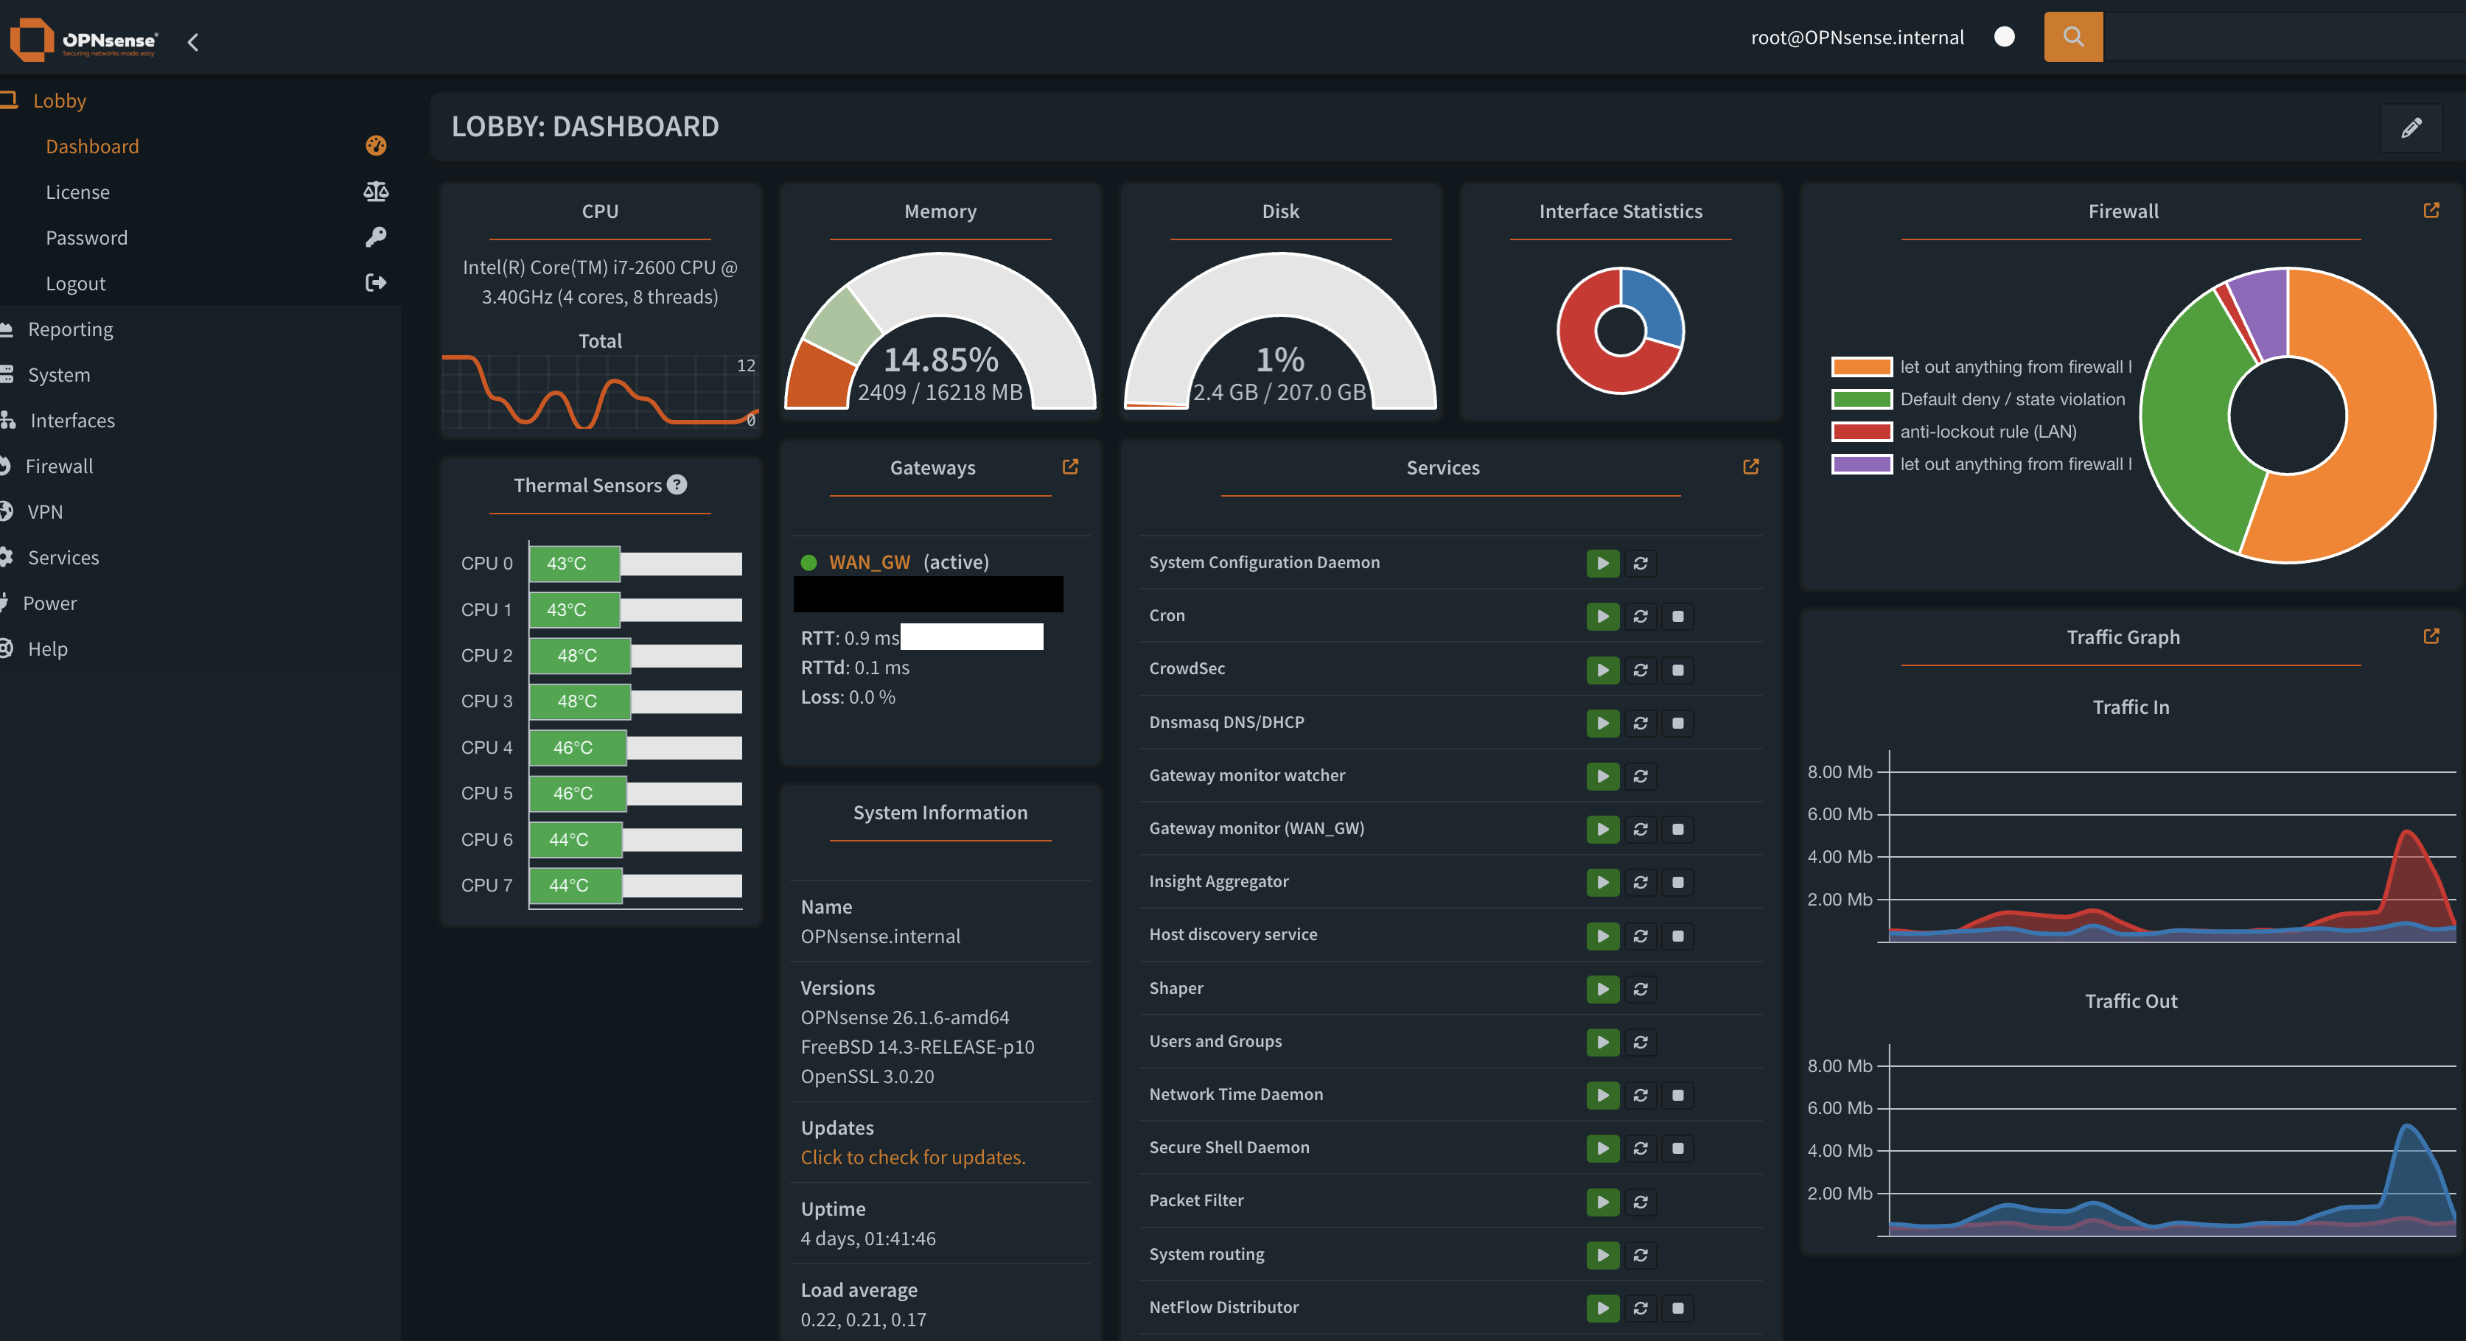Click the Thermal Sensors help question icon
Image resolution: width=2466 pixels, height=1341 pixels.
(677, 484)
